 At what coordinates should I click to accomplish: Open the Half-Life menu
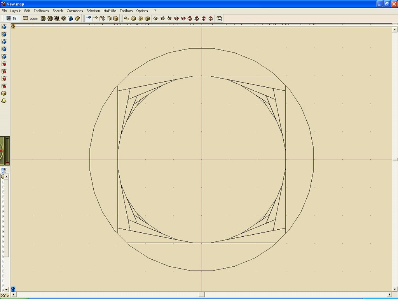click(110, 11)
